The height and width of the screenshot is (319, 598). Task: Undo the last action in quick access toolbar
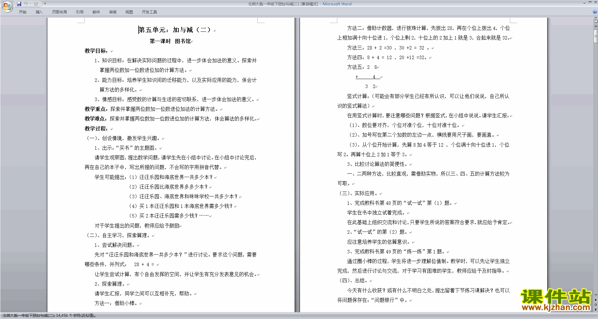click(26, 4)
